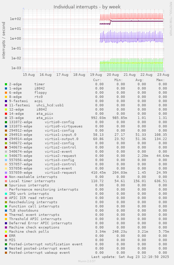Click the max value 636.51 for Local timer
Image resolution: width=174 pixels, height=265 pixels.
(161, 181)
